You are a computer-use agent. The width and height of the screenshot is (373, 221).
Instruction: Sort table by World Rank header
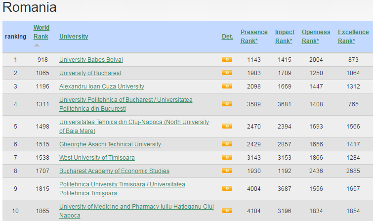[41, 32]
